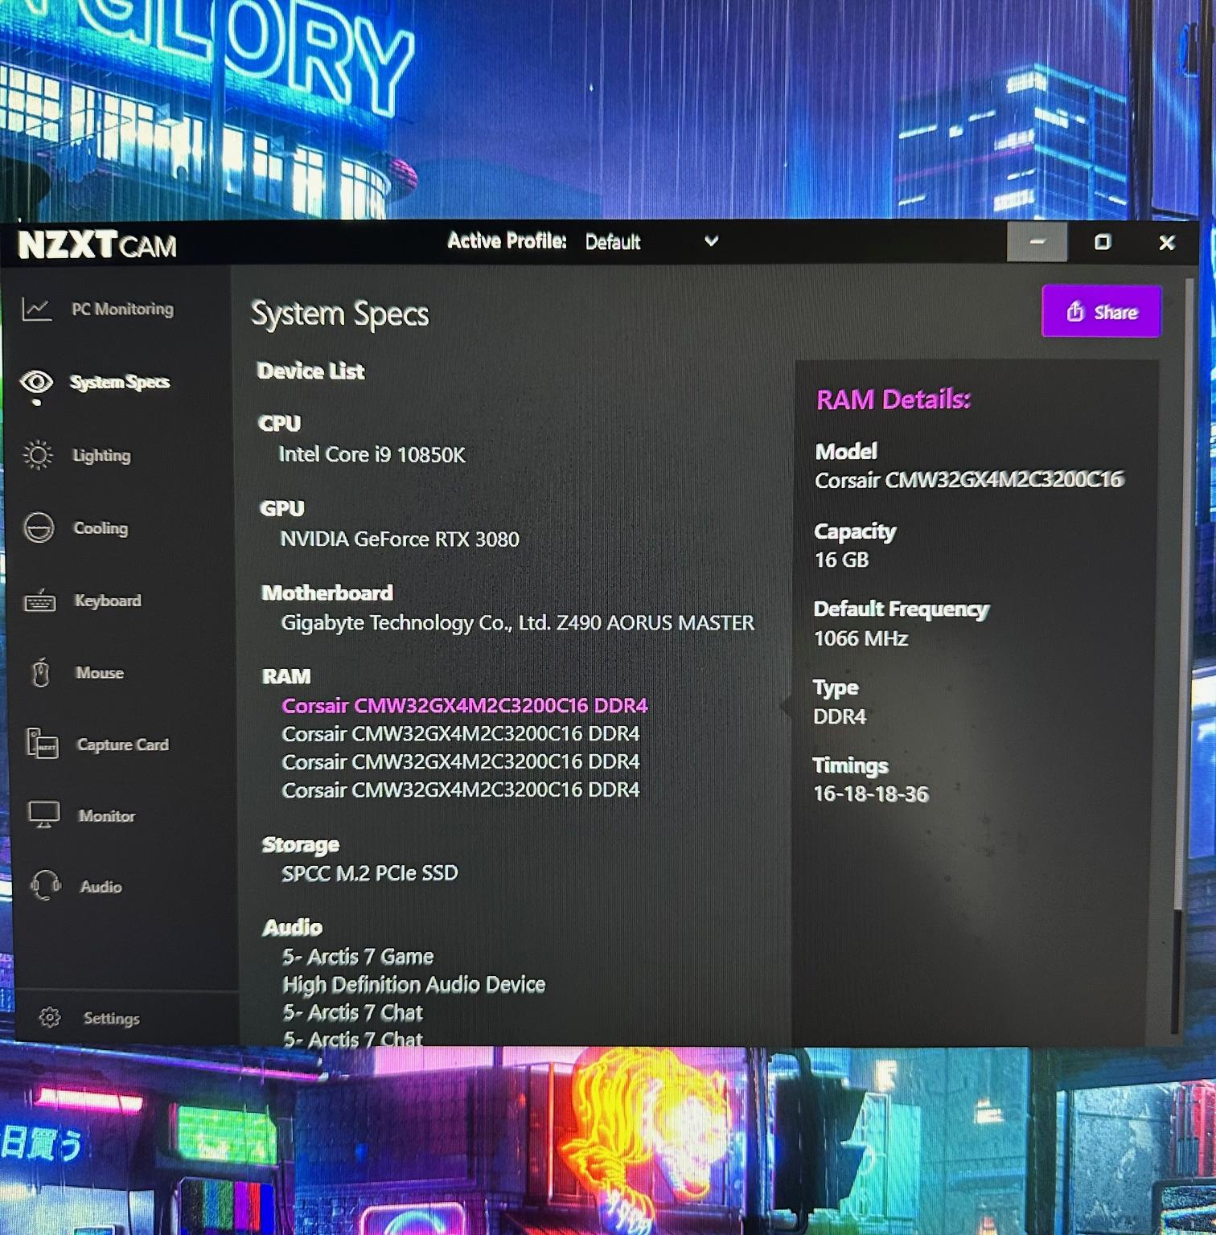Open Lighting sun icon in sidebar
This screenshot has width=1216, height=1235.
37,455
